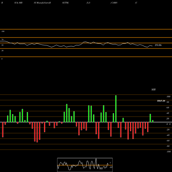Click the MunafaSutra header text
This screenshot has width=172, height=172.
42,3
